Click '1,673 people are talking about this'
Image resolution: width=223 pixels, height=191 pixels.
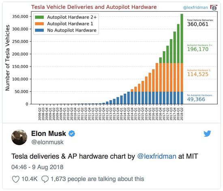point(97,179)
